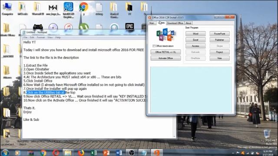Open the Main tab in Office installer
Viewport: 278px width, 156px height.
pyautogui.click(x=152, y=23)
